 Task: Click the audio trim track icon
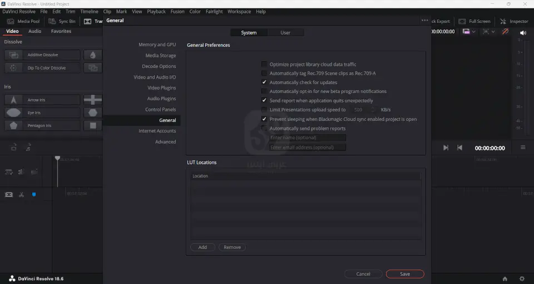[x=21, y=172]
